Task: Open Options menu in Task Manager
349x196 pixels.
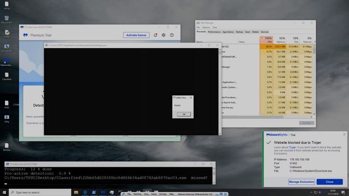Action: (206, 27)
